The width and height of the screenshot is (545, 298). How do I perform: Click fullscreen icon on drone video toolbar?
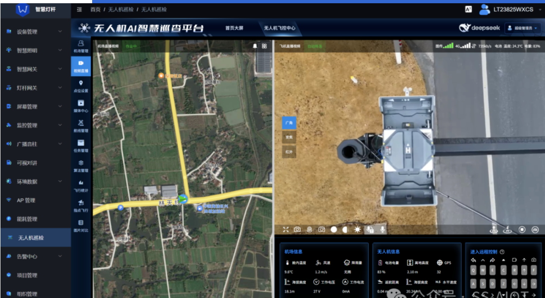click(286, 229)
